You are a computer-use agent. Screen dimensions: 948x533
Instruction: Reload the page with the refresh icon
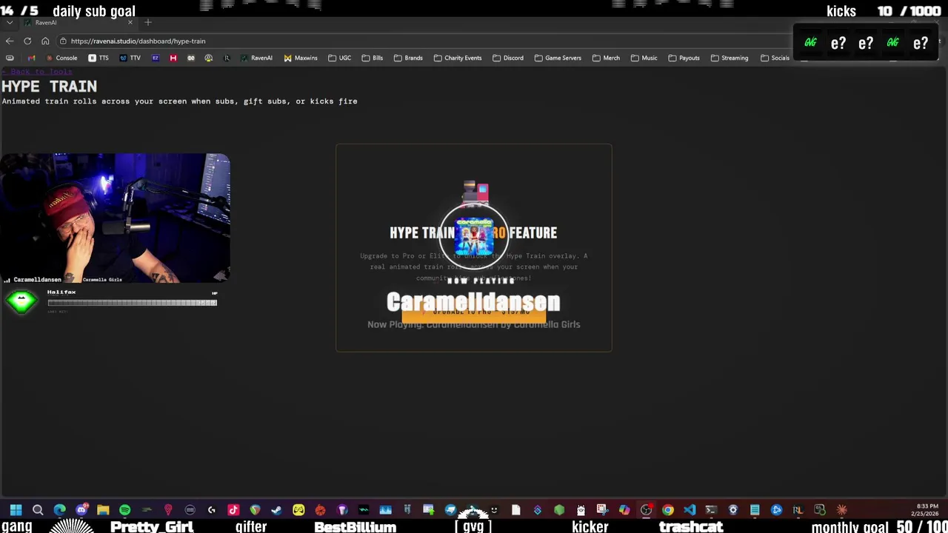27,41
